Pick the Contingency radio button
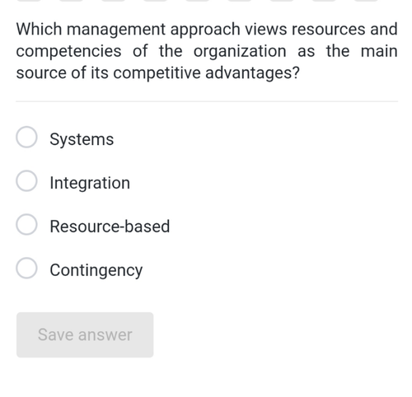This screenshot has width=412, height=397. coord(26,268)
